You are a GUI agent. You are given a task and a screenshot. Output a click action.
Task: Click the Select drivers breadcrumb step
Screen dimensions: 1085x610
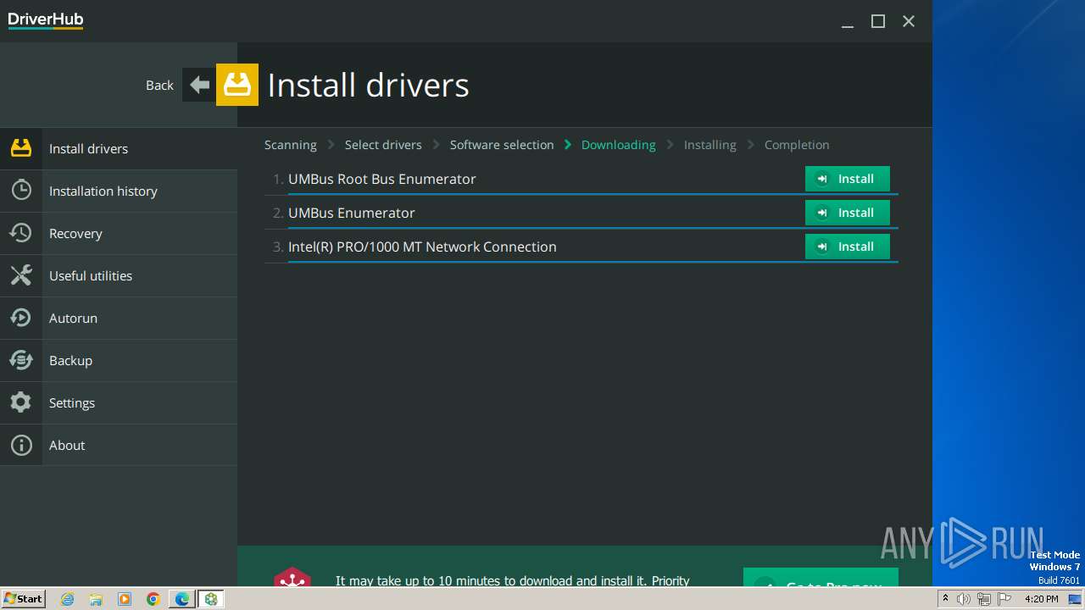click(x=383, y=145)
